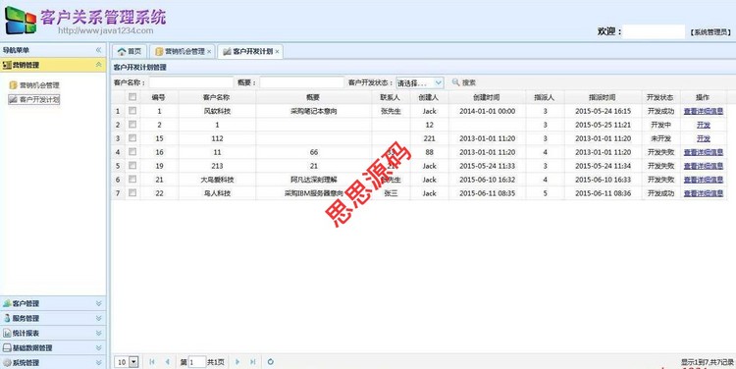Image resolution: width=736 pixels, height=369 pixels.
Task: Collapse the 营销管理 accordion section
Action: click(98, 65)
